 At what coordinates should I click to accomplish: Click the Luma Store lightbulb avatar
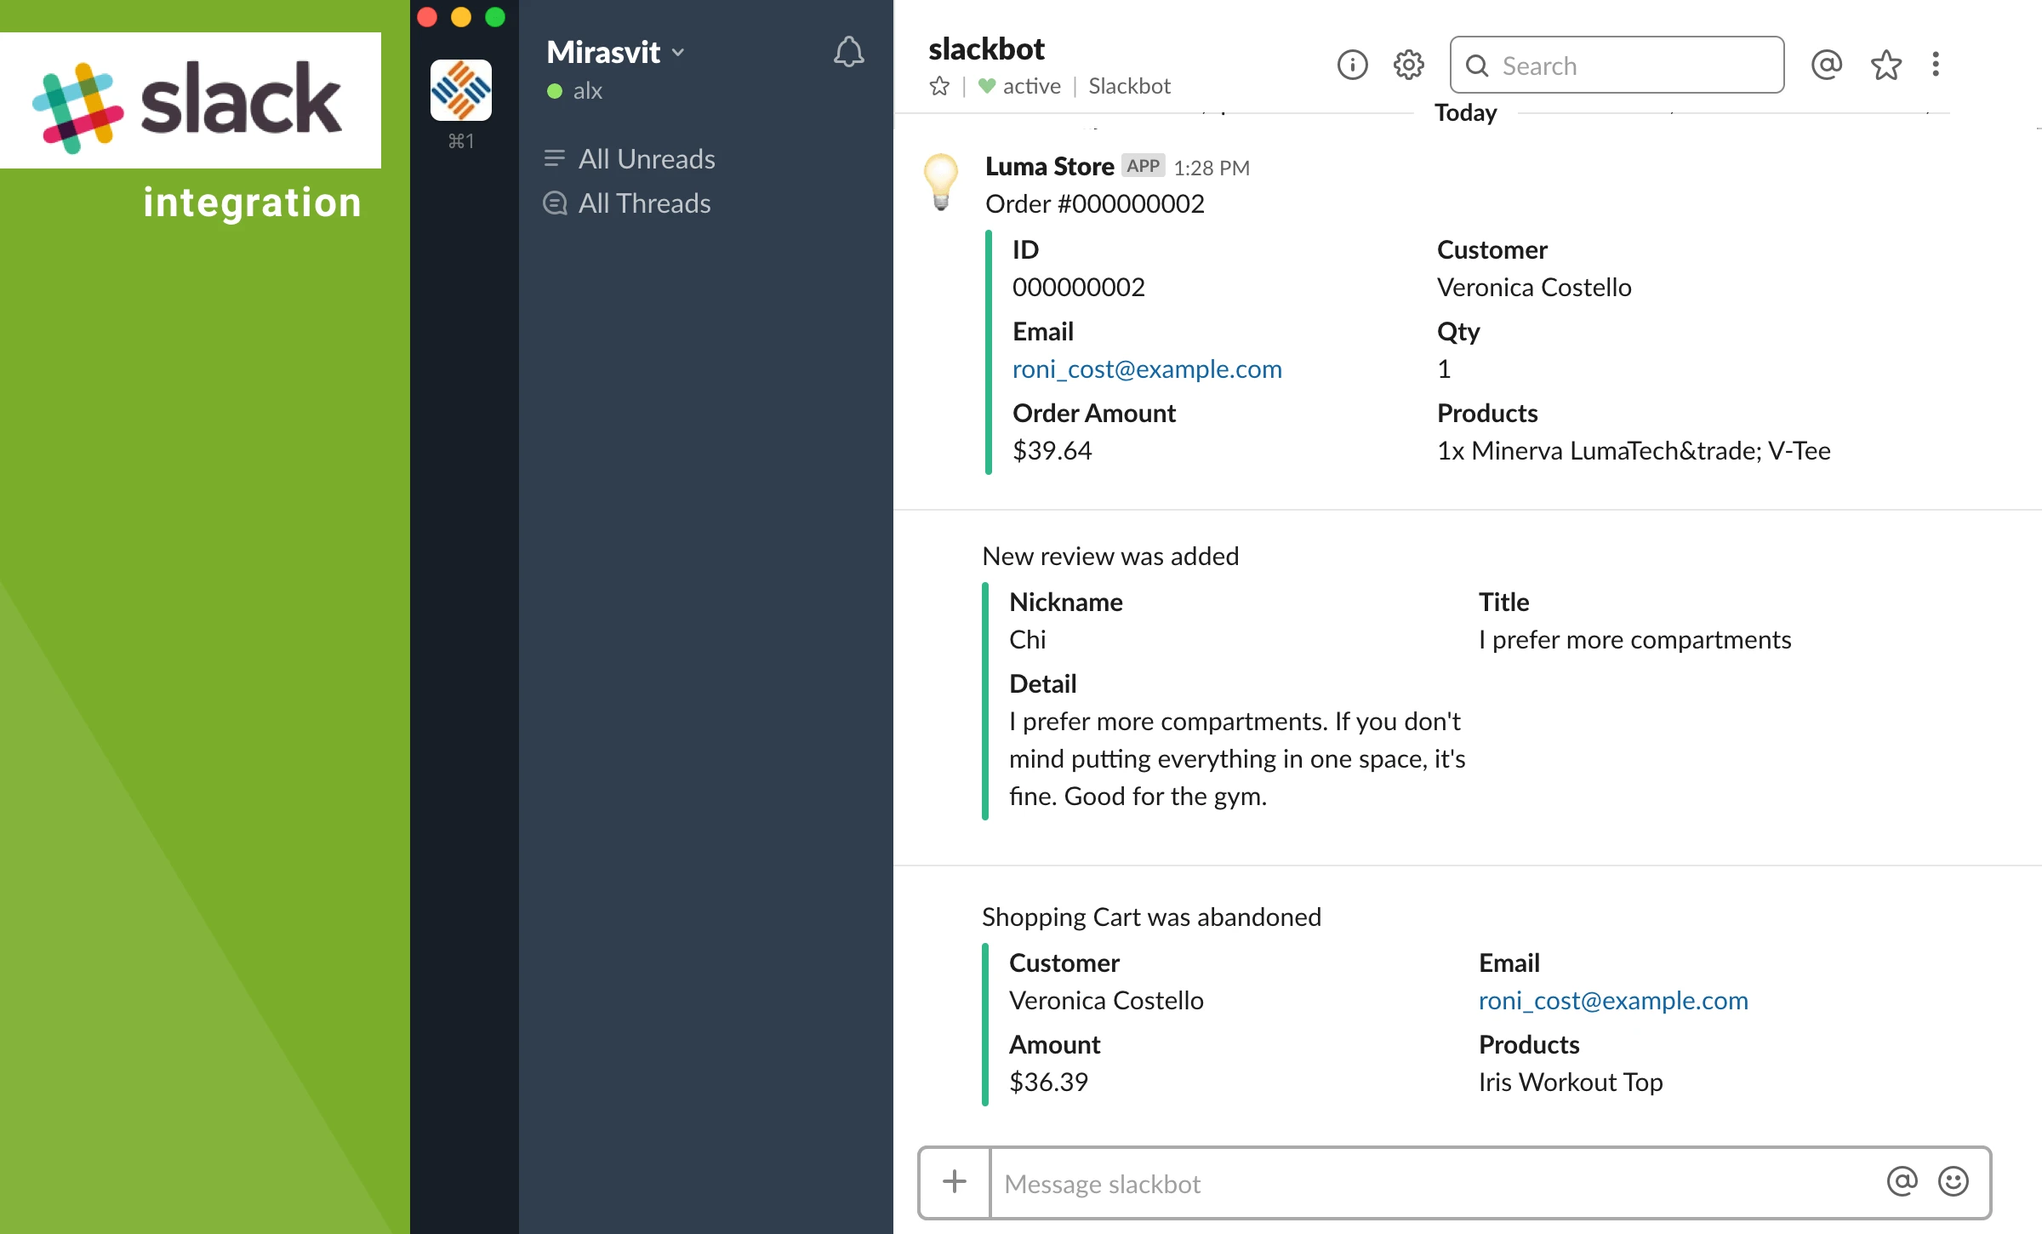click(941, 181)
